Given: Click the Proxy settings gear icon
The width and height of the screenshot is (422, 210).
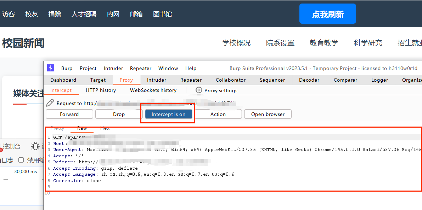Looking at the screenshot, I should [x=199, y=90].
